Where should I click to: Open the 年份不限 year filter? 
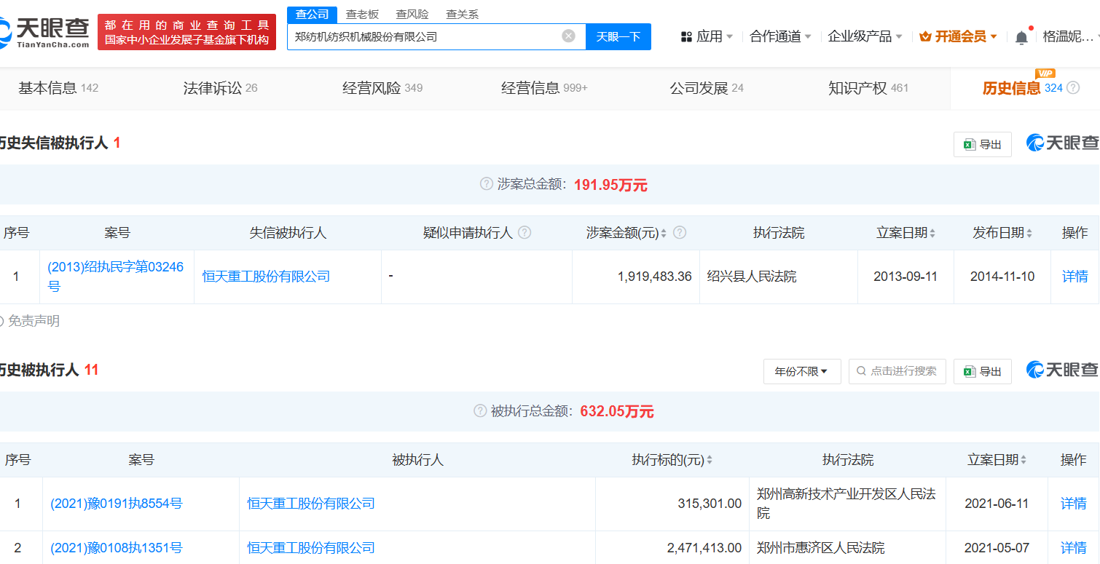click(x=801, y=371)
